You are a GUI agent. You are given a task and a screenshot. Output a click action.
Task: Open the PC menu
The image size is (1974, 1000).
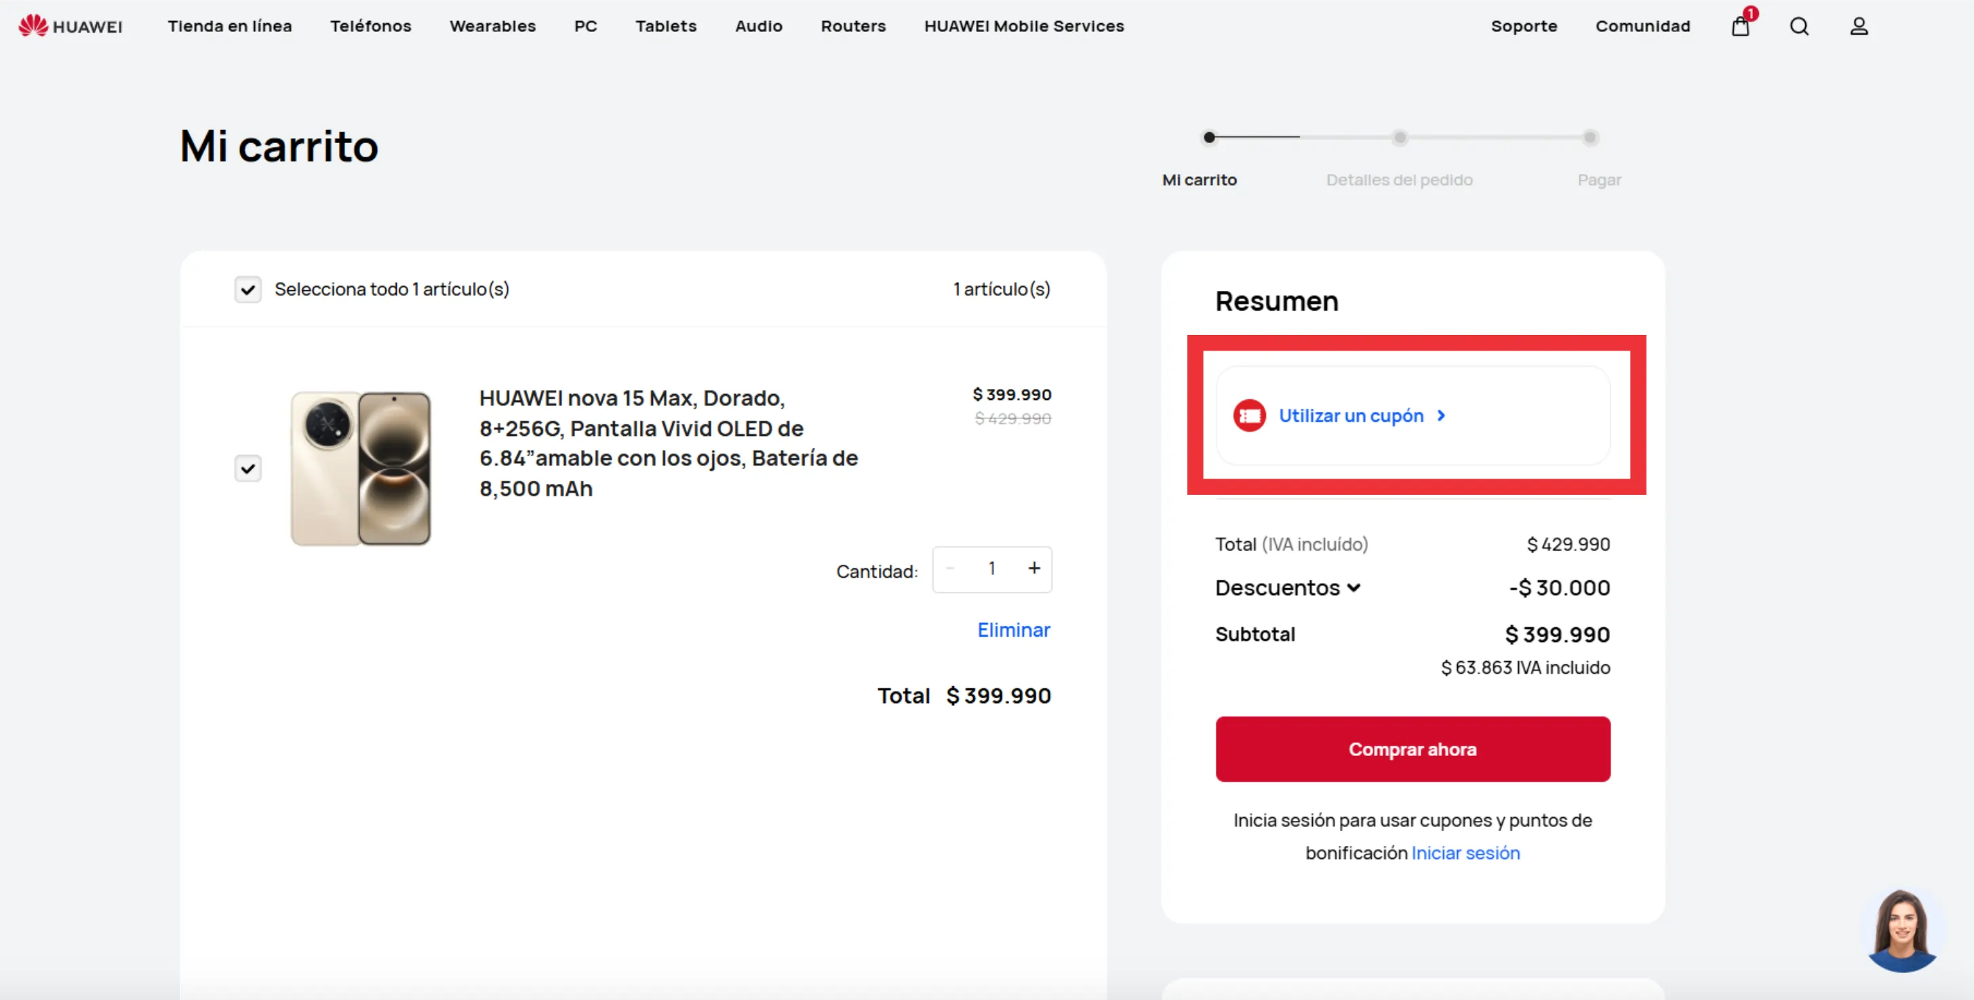tap(585, 26)
